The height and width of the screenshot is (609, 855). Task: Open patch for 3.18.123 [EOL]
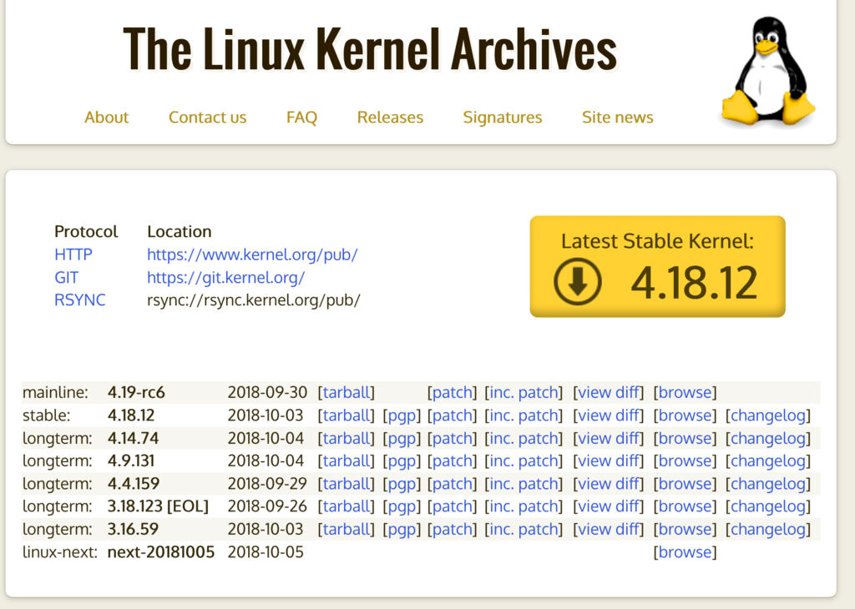tap(452, 506)
